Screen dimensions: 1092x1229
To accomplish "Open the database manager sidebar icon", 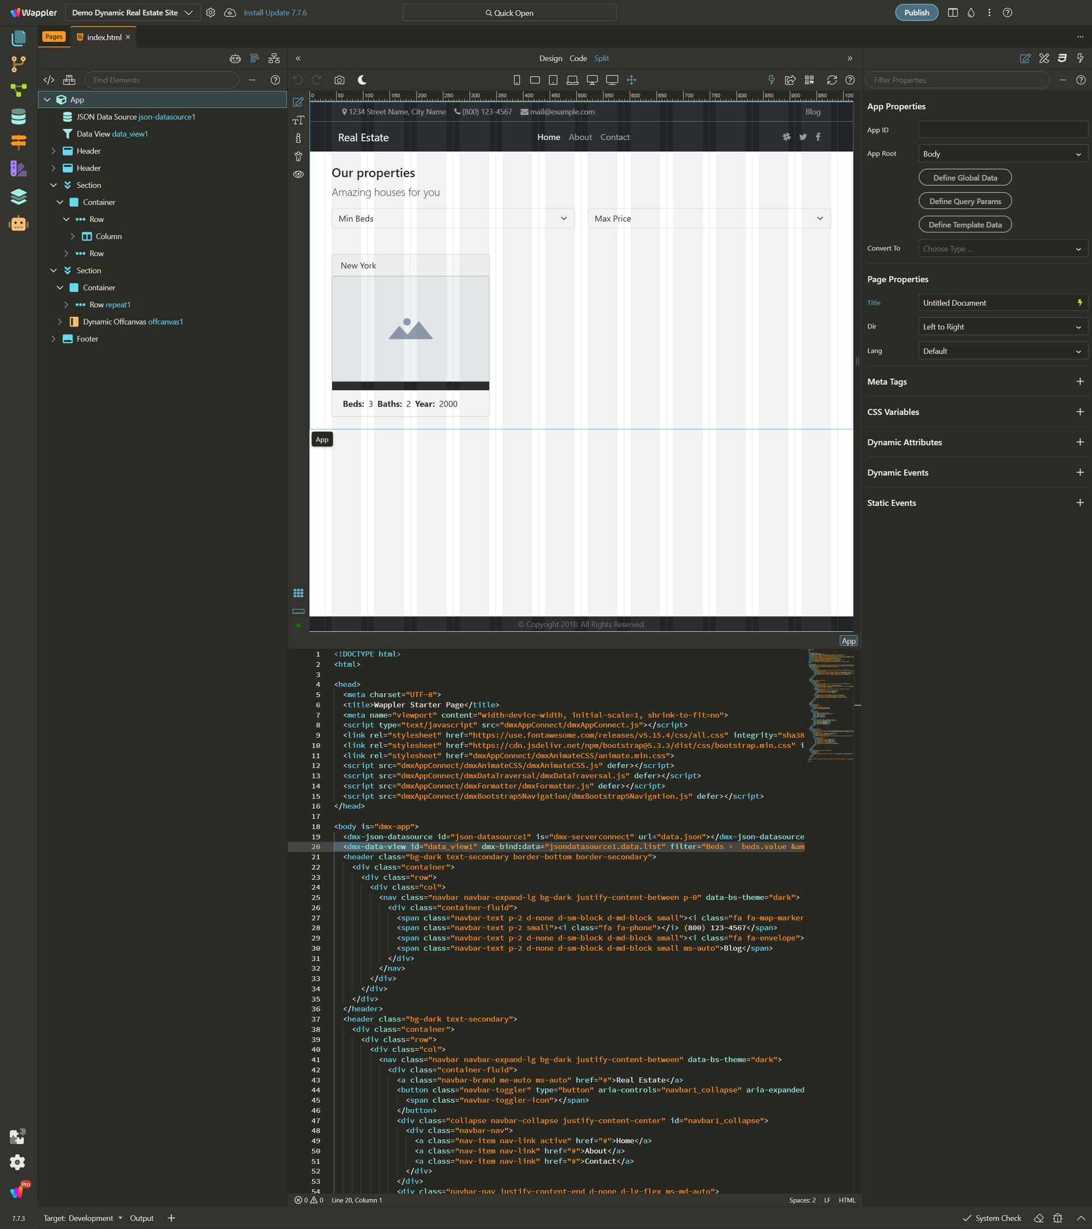I will 19,117.
